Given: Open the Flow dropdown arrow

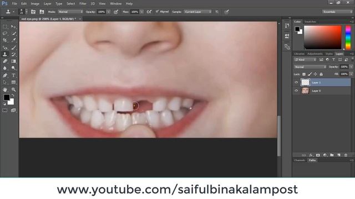Looking at the screenshot, I should point(142,12).
